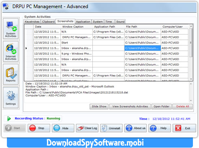
Task: Click table scrollbar up arrow
Action: pyautogui.click(x=191, y=26)
